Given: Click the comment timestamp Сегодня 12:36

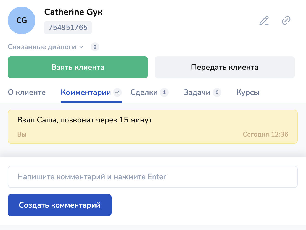Looking at the screenshot, I should click(x=265, y=134).
